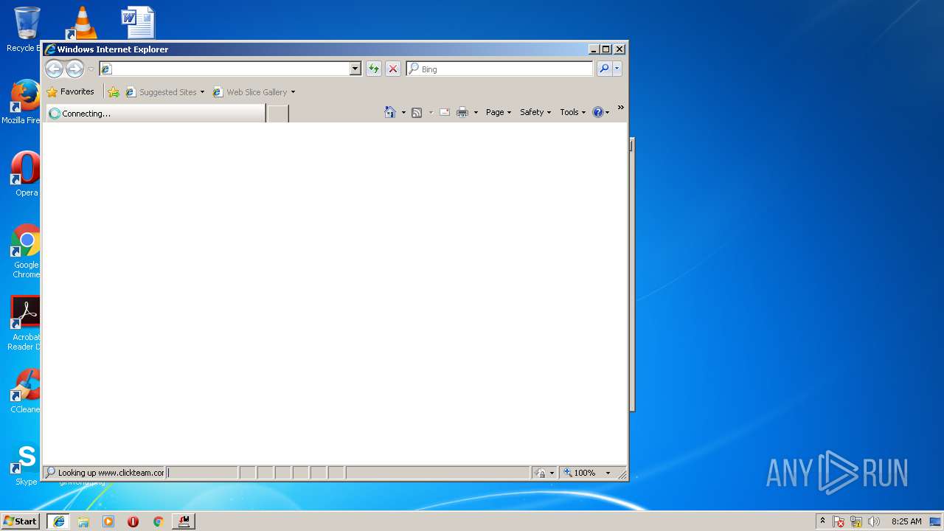Select the Word document desktop icon
The image size is (944, 531).
(138, 22)
